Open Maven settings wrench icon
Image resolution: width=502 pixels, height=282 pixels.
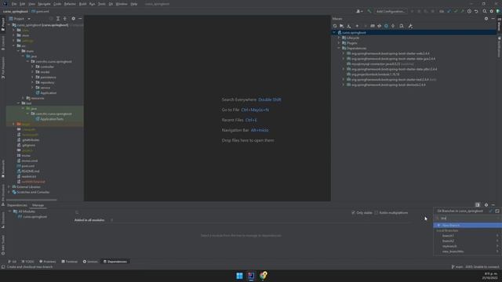(x=410, y=26)
